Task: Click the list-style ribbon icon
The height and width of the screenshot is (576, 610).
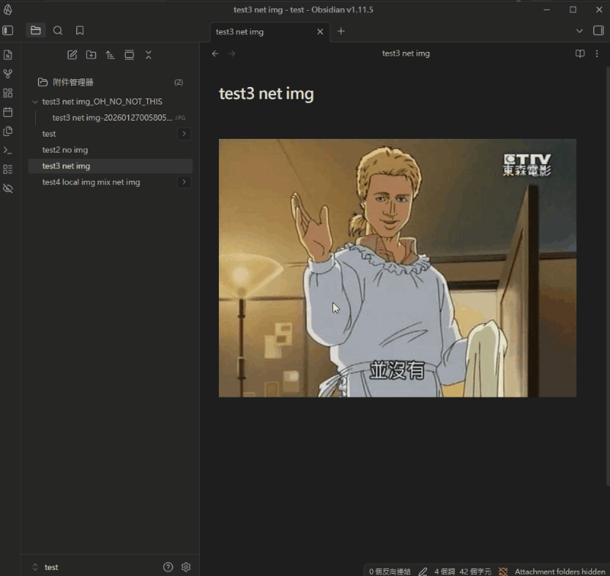Action: coord(8,169)
